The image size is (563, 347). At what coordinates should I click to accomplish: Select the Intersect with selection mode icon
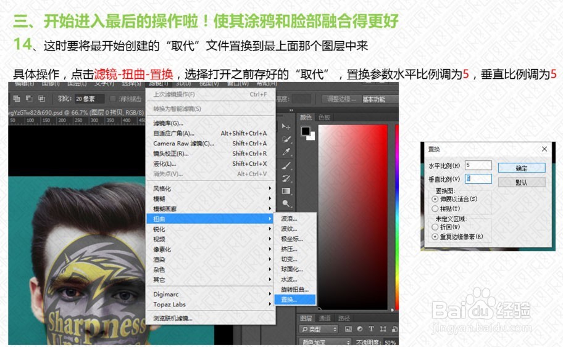(x=41, y=98)
